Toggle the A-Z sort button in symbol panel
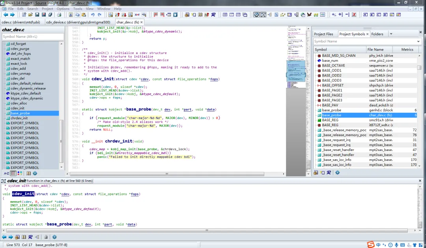The width and height of the screenshot is (426, 248). 6,173
